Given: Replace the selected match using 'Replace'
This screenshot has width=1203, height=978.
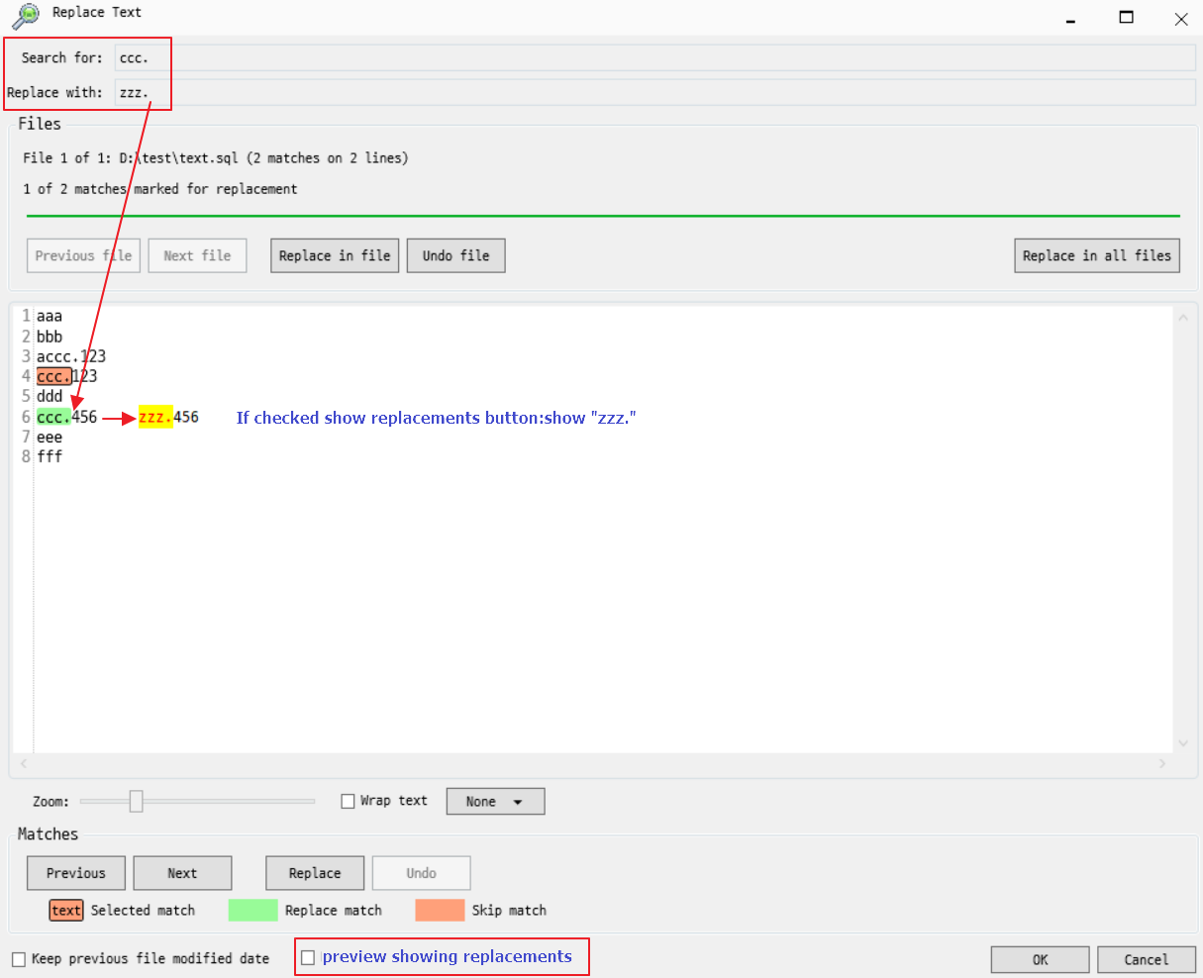Looking at the screenshot, I should point(315,872).
